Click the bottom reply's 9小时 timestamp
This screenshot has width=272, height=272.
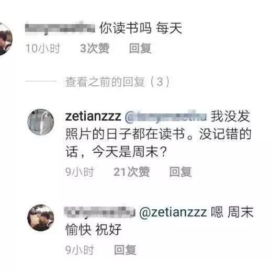80,250
